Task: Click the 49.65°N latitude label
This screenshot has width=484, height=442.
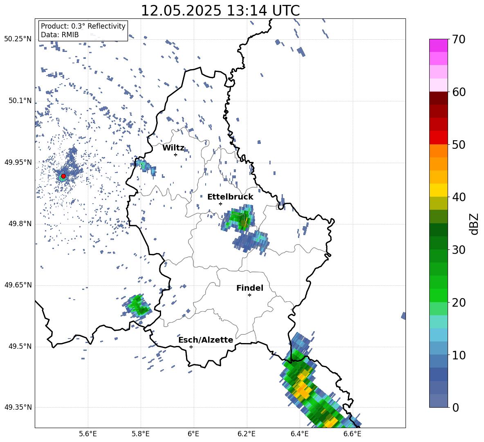Action: click(x=18, y=285)
